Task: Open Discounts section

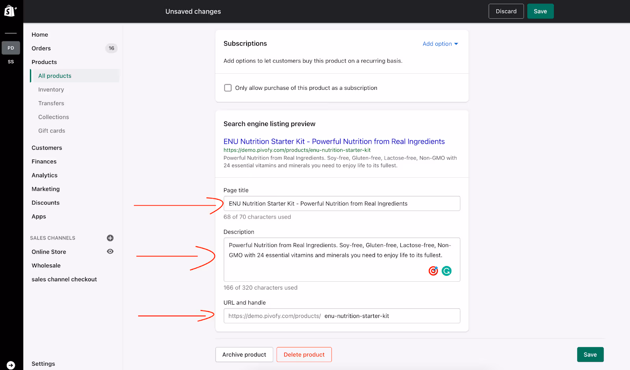Action: point(46,203)
